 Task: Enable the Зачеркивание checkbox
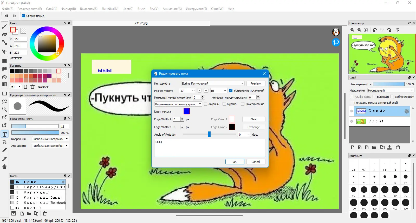click(243, 104)
